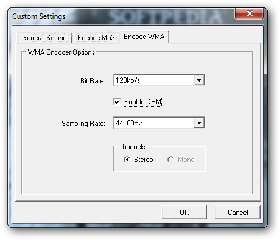Confirm settings with the OK button

coord(184,213)
